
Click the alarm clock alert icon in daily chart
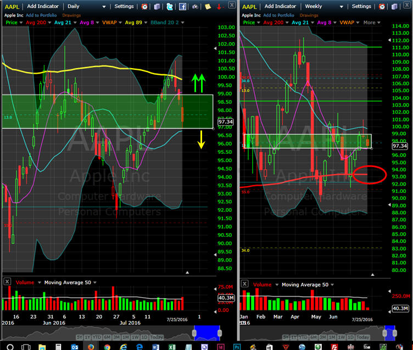[144, 7]
